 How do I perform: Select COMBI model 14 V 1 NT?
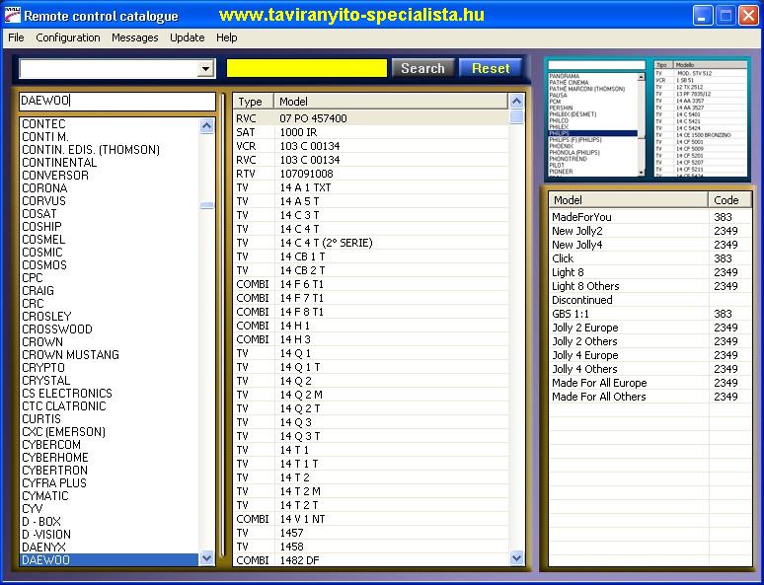[x=371, y=519]
